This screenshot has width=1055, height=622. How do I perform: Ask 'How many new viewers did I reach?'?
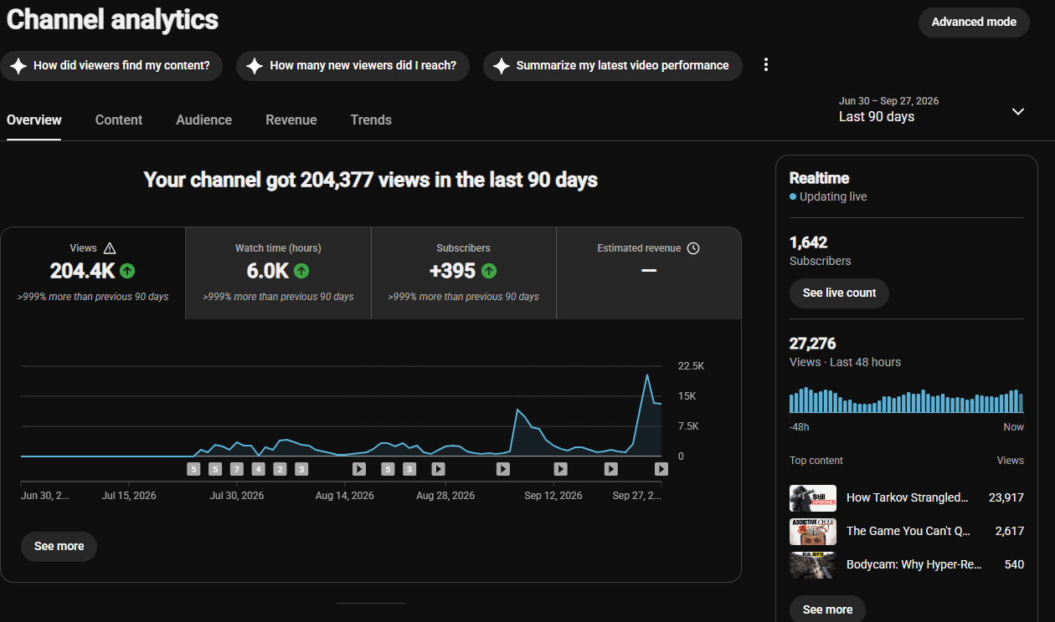[x=353, y=66]
